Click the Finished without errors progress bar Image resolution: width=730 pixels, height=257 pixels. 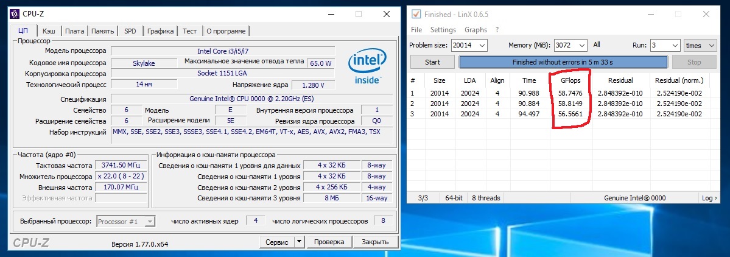(x=563, y=62)
